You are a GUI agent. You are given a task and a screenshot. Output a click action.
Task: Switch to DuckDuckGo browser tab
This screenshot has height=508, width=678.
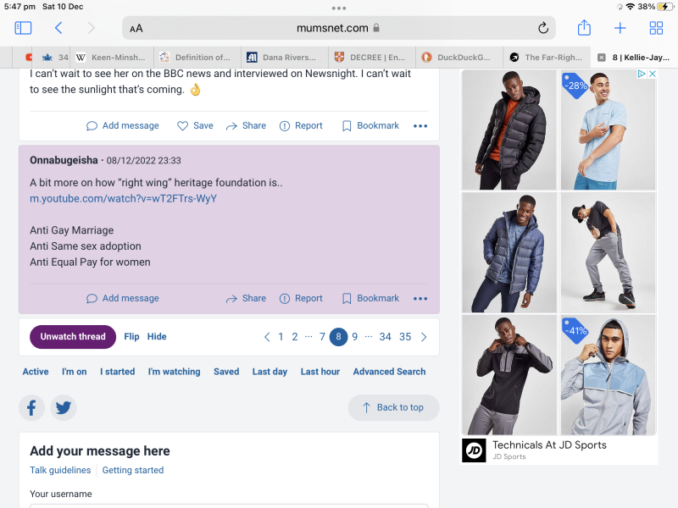(x=456, y=58)
